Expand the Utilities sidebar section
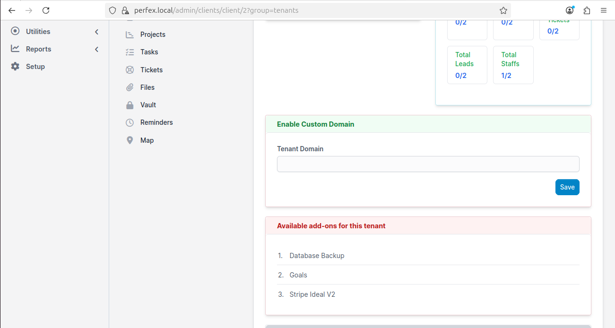The width and height of the screenshot is (615, 328). tap(96, 31)
